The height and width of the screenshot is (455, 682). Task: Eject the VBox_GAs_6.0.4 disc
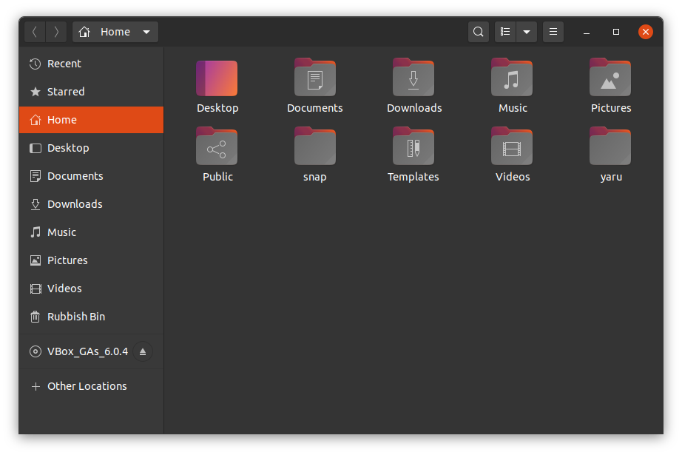[143, 351]
